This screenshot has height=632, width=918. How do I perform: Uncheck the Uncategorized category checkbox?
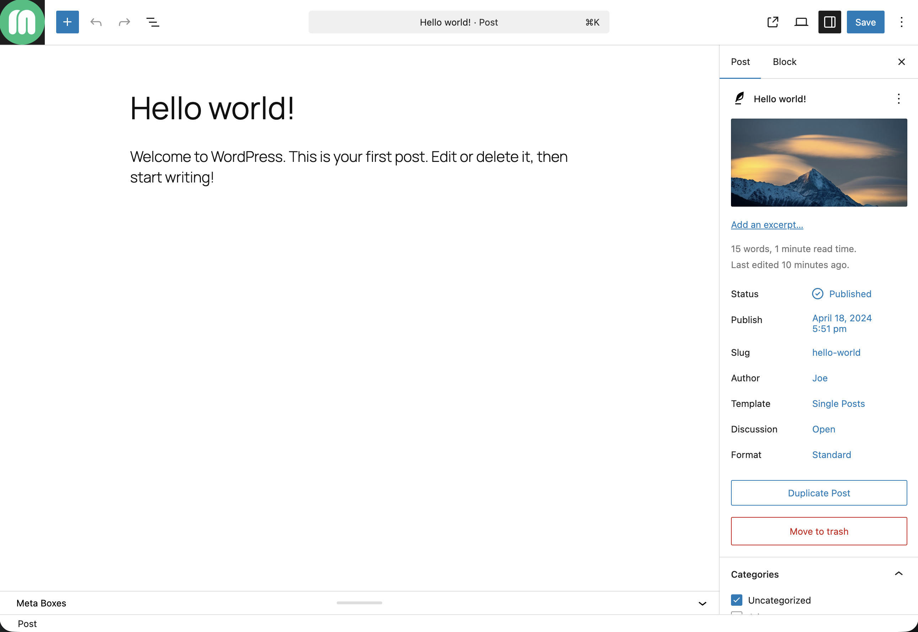[736, 600]
